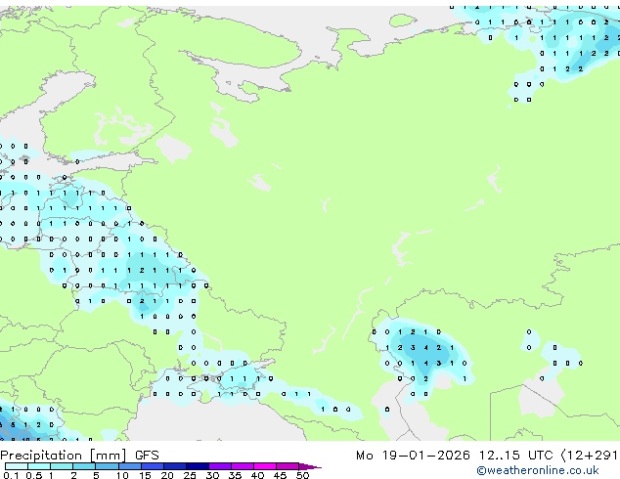
Task: Click the '30' legend scale number
Action: [x=212, y=475]
